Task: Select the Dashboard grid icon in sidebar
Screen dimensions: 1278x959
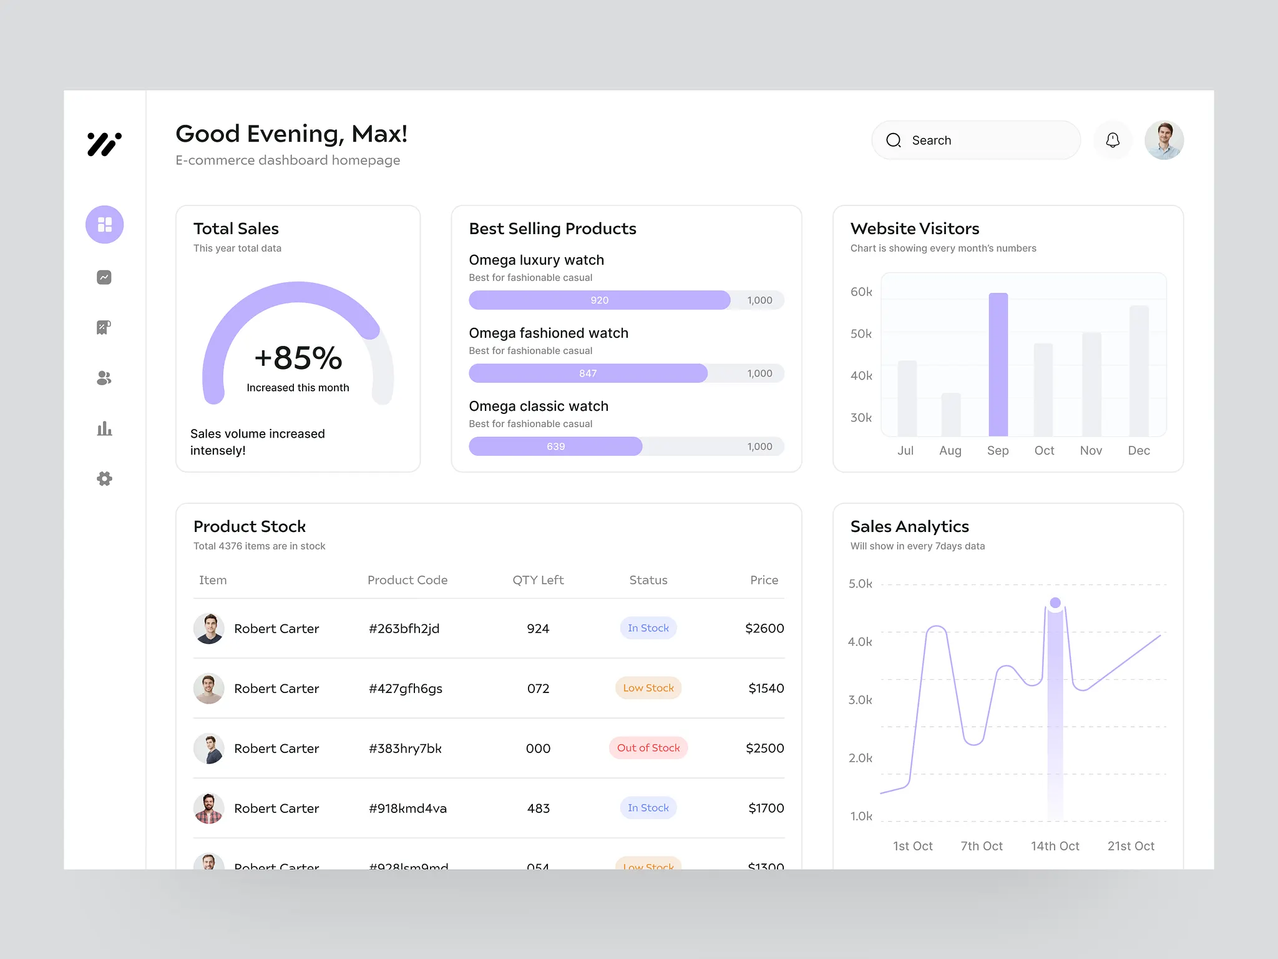Action: click(104, 224)
